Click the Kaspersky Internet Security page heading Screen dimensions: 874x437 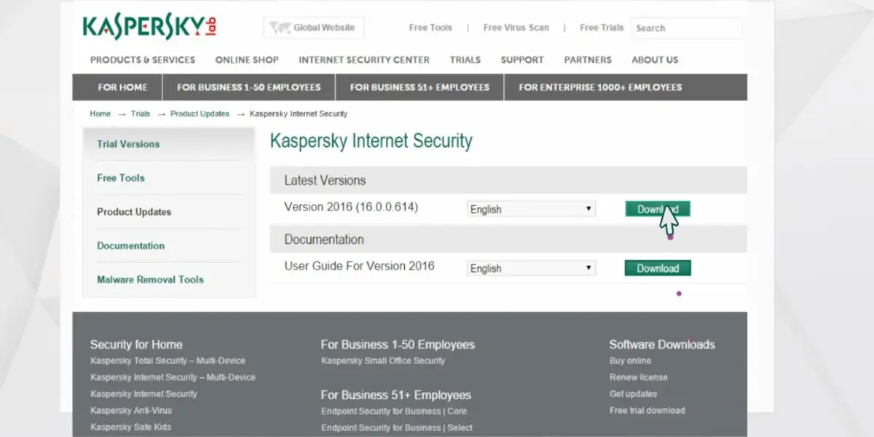click(x=371, y=141)
